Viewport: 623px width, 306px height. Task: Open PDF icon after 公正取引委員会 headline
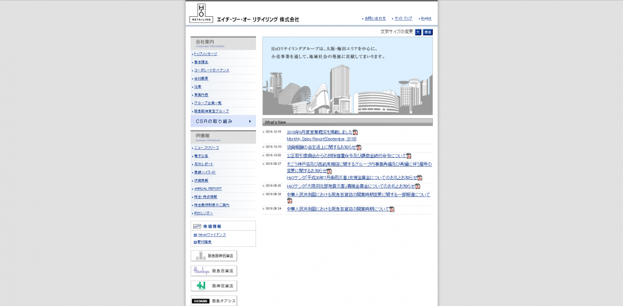pyautogui.click(x=409, y=156)
